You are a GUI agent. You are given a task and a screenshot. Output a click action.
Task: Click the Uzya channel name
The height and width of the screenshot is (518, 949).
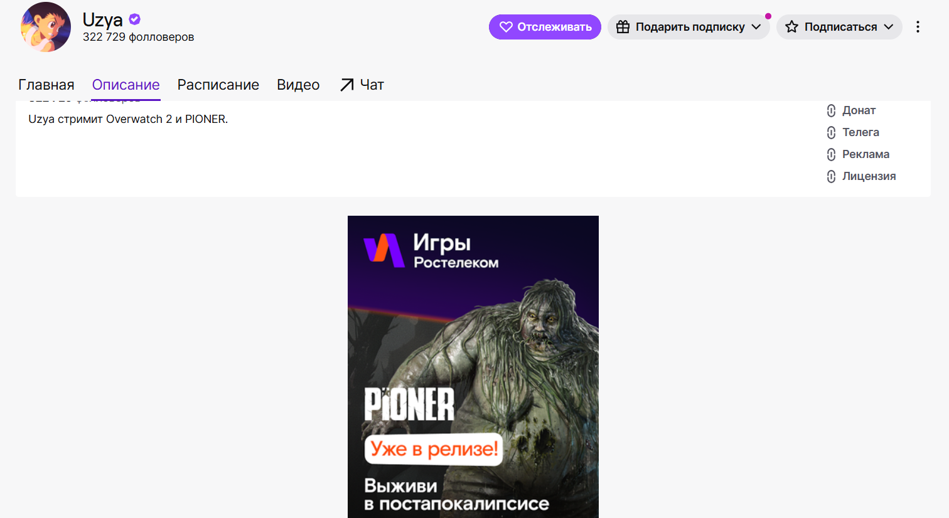(103, 20)
